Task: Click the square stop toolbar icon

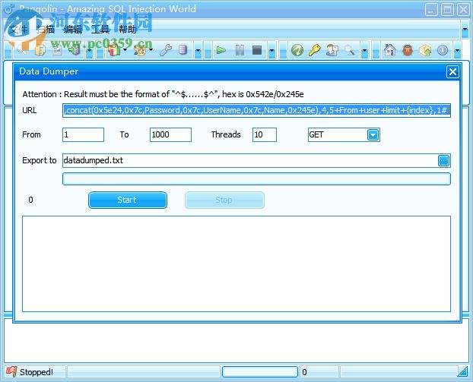Action: 257,50
